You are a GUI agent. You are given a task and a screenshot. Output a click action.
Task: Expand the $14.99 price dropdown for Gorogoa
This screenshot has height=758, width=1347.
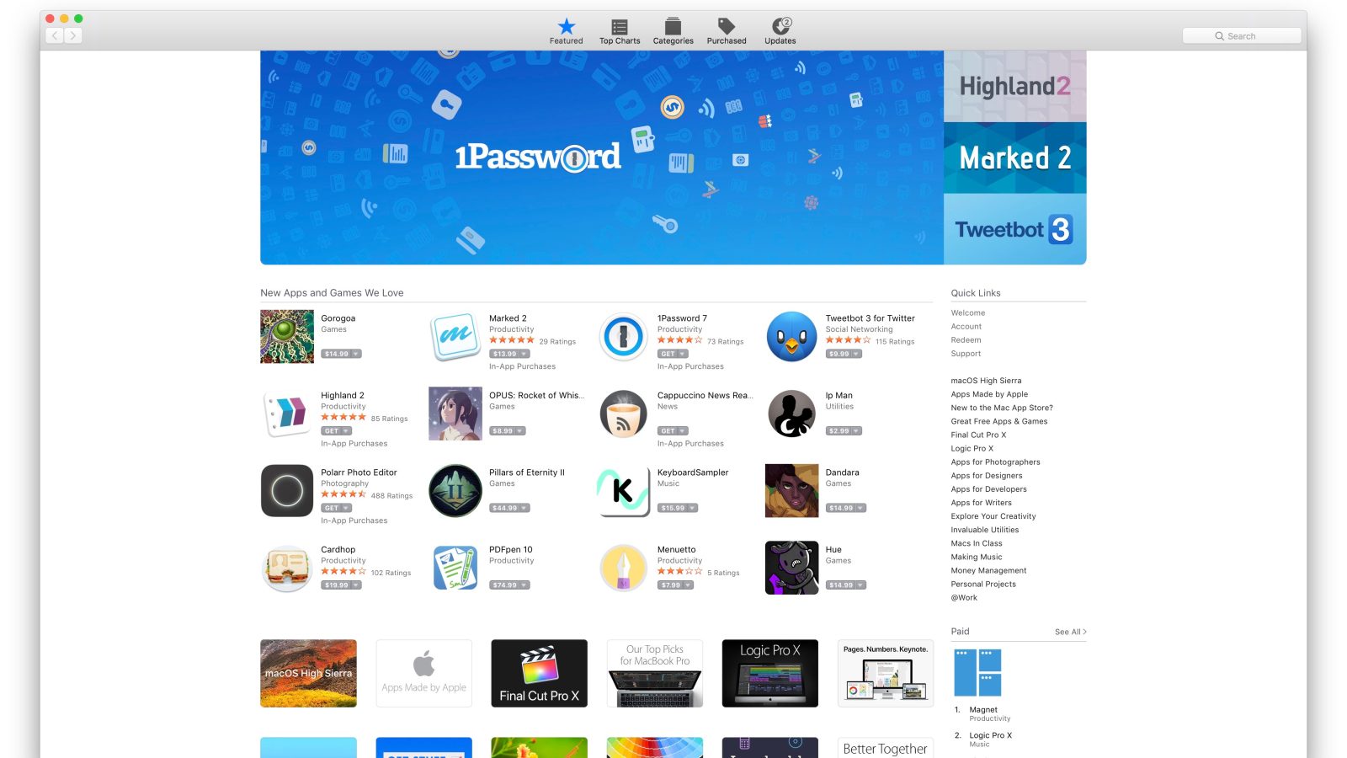tap(356, 354)
